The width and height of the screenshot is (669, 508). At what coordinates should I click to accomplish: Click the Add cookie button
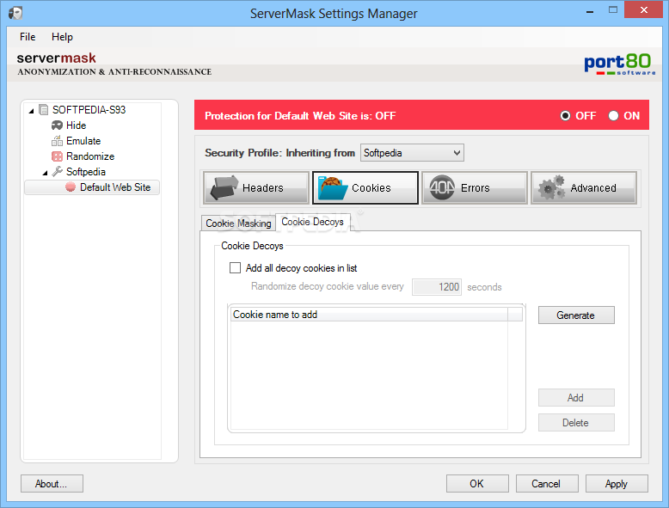(576, 397)
